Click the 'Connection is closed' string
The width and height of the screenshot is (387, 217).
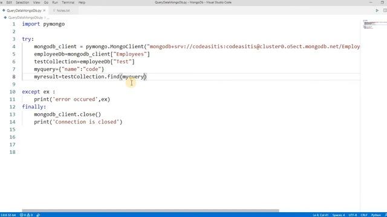click(x=86, y=122)
